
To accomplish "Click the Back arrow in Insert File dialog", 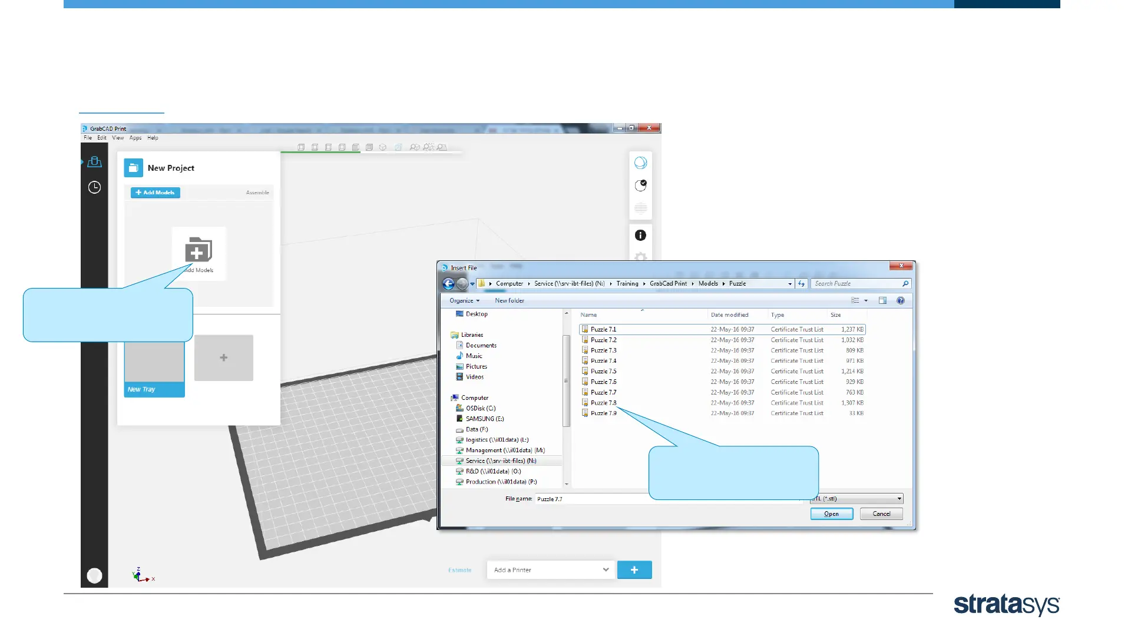I will point(448,284).
